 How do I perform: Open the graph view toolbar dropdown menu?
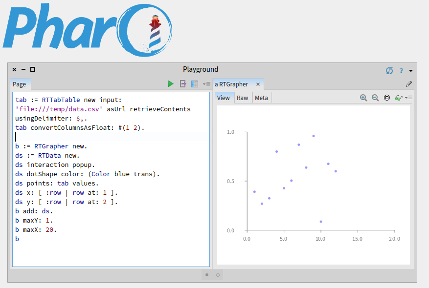pos(410,98)
